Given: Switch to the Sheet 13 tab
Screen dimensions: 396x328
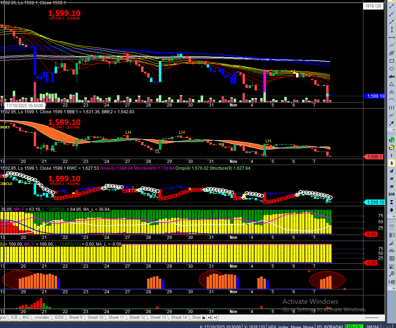Looking at the screenshot, I should tap(158, 317).
